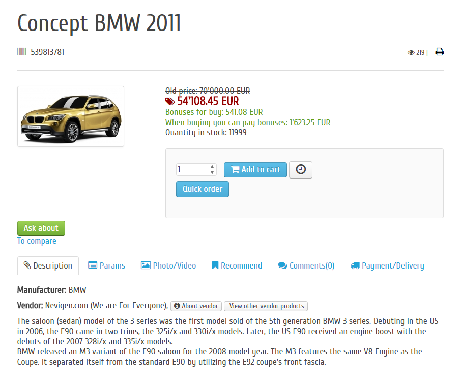Image resolution: width=460 pixels, height=386 pixels.
Task: Click the paperclip icon on Description tab
Action: [27, 265]
